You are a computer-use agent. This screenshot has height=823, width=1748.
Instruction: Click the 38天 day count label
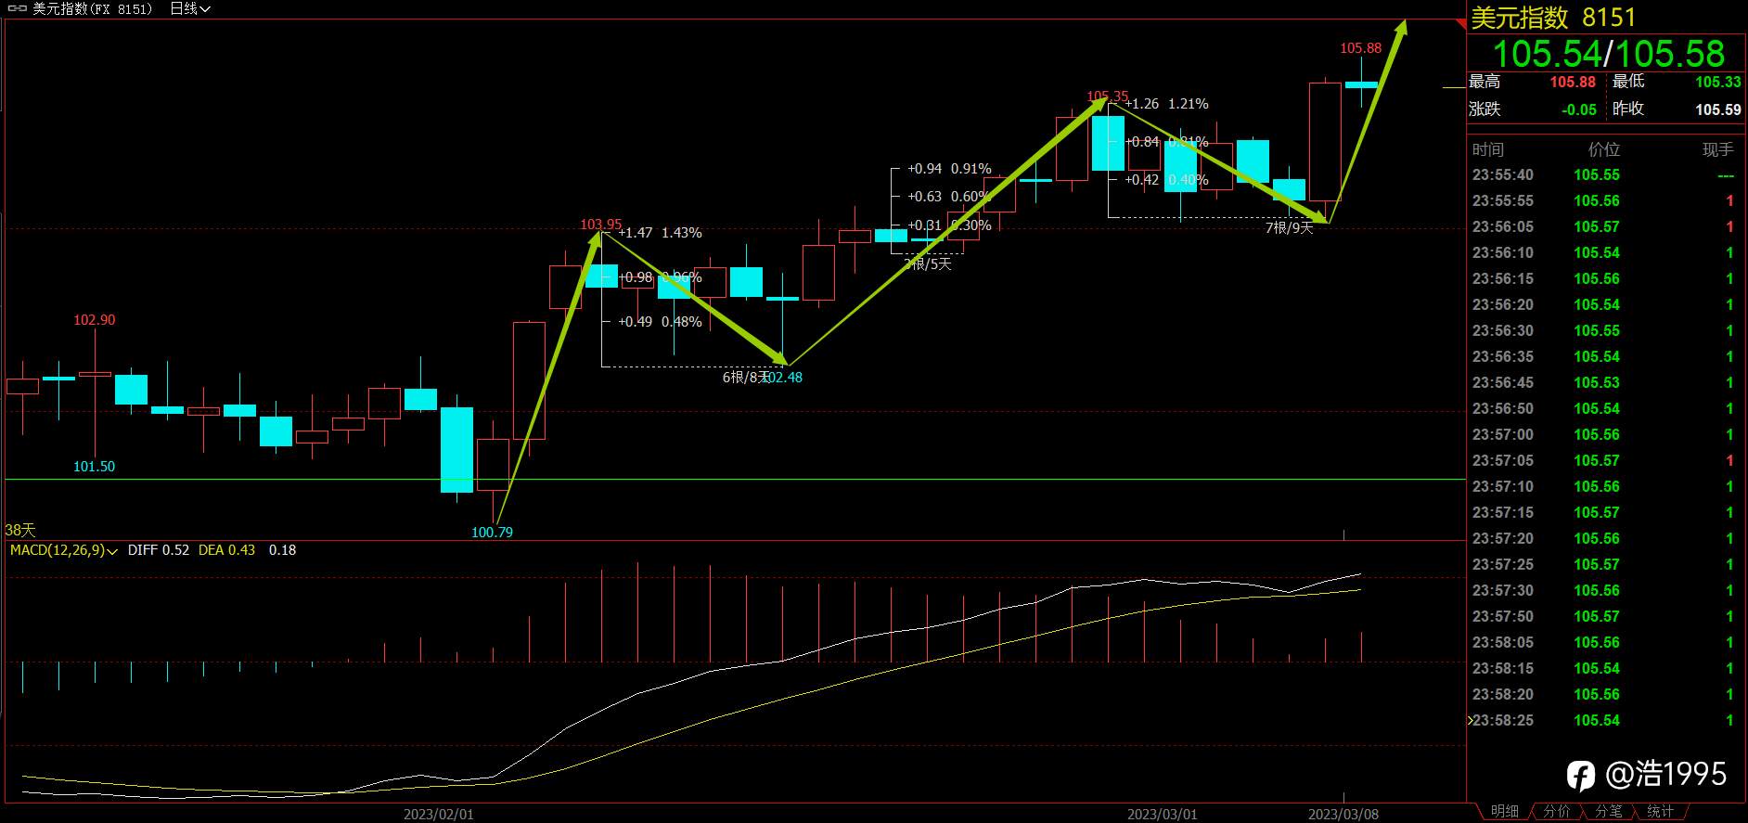pyautogui.click(x=20, y=530)
